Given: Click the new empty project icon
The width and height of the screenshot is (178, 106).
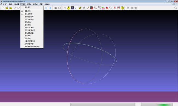Looking at the screenshot, I should [x=3, y=8].
